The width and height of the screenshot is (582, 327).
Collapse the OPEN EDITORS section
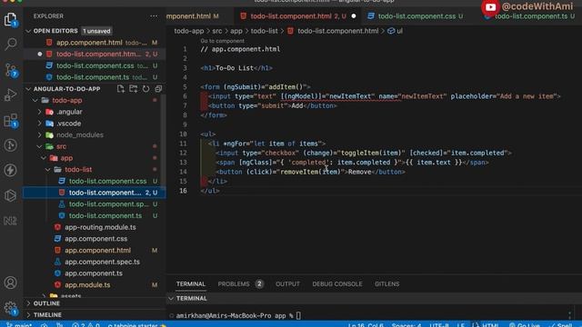28,31
